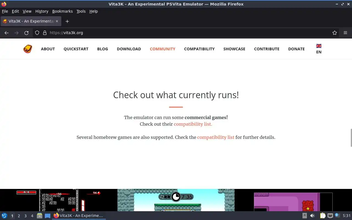Click the Vita3K logo in navigation
The image size is (352, 220).
coord(28,49)
